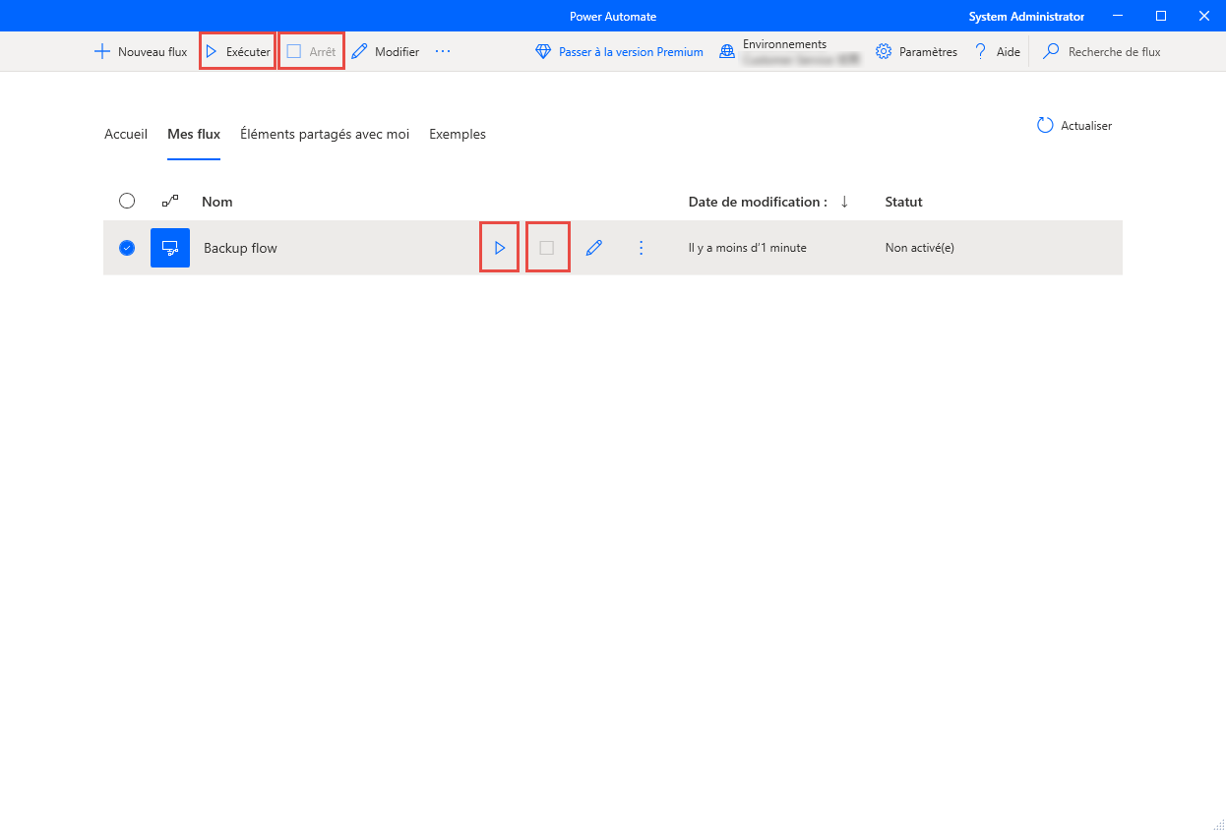Switch to the Mes flux tab
Image resolution: width=1226 pixels, height=832 pixels.
click(194, 134)
